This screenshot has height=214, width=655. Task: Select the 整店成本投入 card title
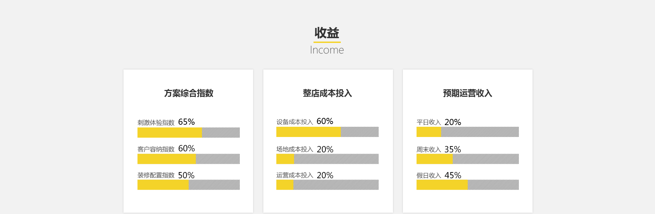pyautogui.click(x=327, y=93)
